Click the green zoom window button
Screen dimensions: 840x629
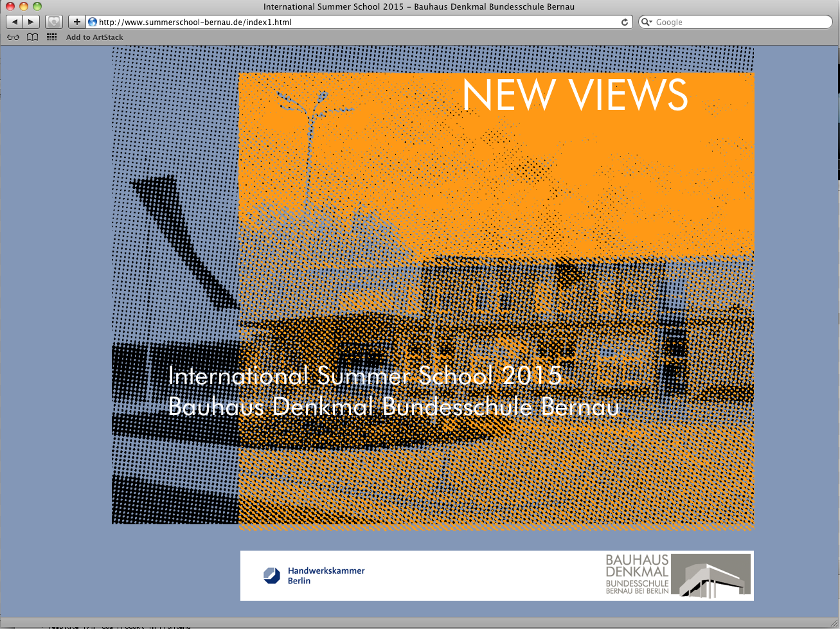point(37,6)
